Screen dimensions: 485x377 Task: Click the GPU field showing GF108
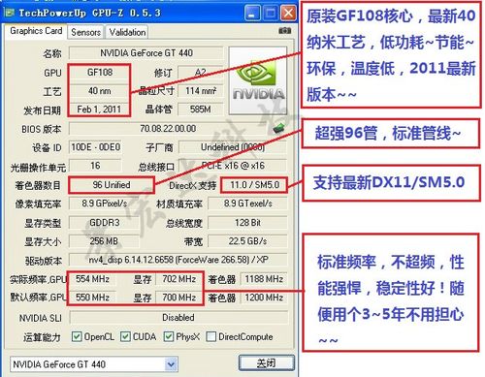pos(100,73)
